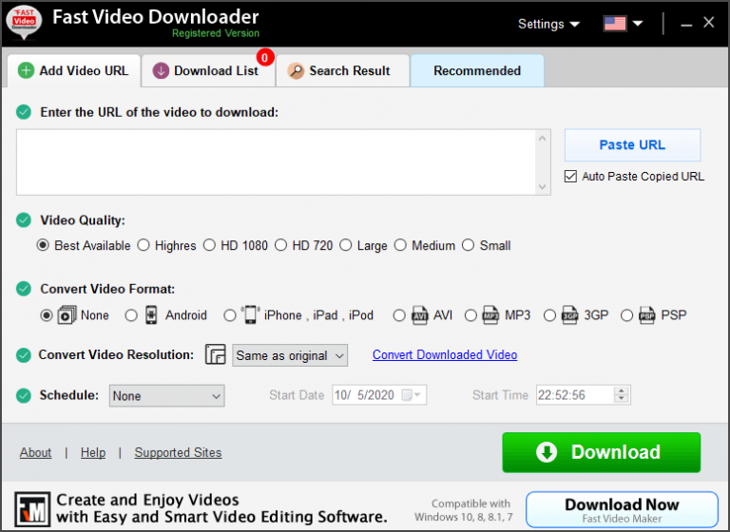This screenshot has height=532, width=730.
Task: Click Download Now Fast Video Maker button
Action: [622, 509]
